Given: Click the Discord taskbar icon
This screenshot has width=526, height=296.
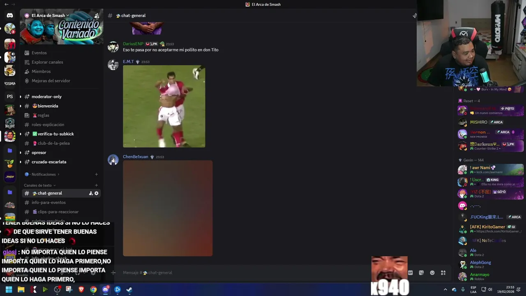Looking at the screenshot, I should pos(105,289).
